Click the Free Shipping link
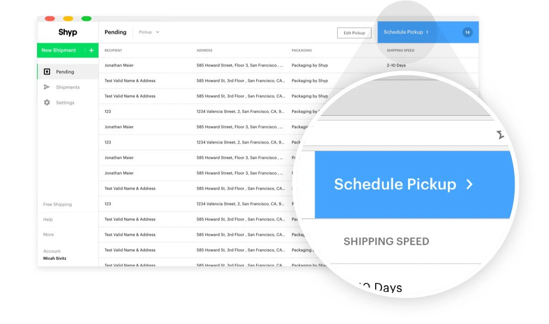The image size is (549, 324). [x=57, y=204]
